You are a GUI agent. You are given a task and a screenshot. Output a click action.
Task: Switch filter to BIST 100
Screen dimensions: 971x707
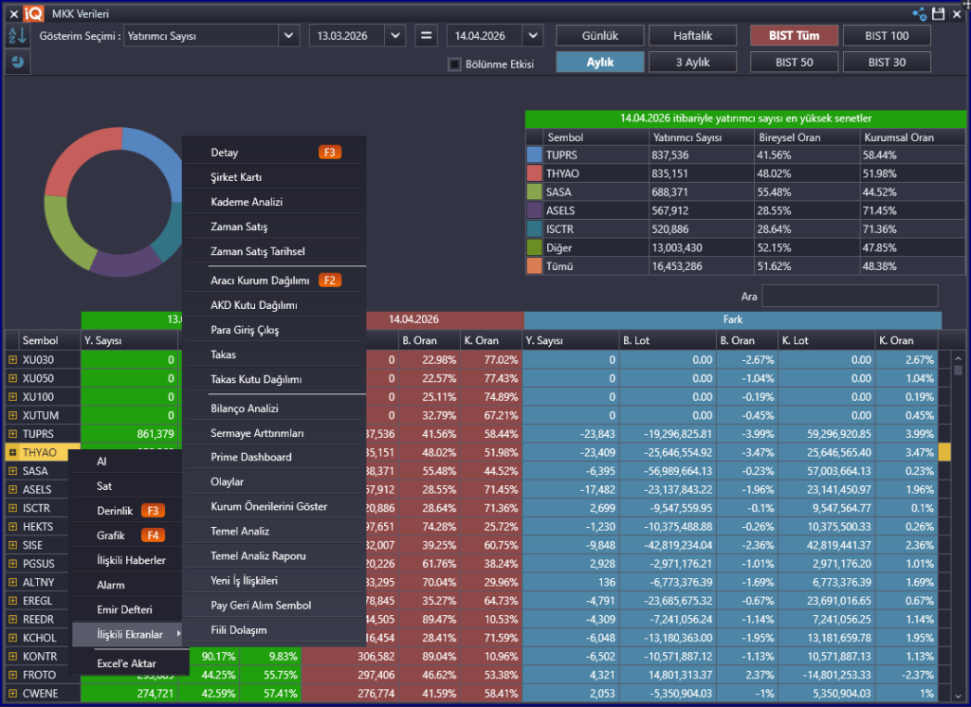click(x=887, y=36)
